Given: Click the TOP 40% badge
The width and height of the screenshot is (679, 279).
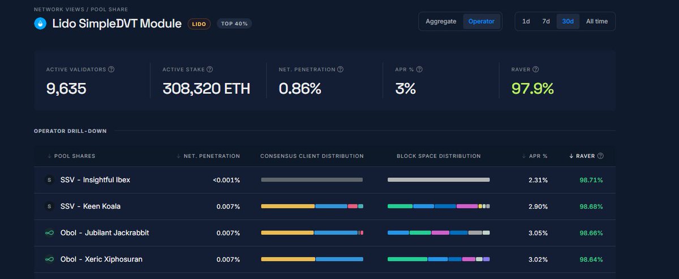Looking at the screenshot, I should click(234, 24).
